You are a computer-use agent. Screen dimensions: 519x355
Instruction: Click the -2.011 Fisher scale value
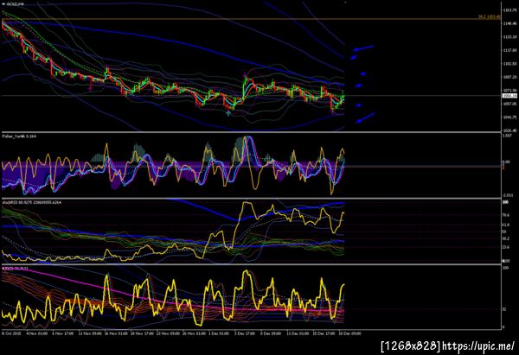(x=508, y=195)
